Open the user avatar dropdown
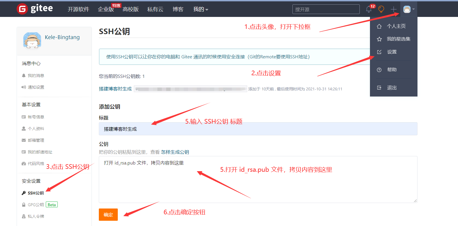The height and width of the screenshot is (226, 458). click(407, 9)
